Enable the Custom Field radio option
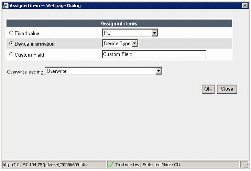 pyautogui.click(x=11, y=54)
